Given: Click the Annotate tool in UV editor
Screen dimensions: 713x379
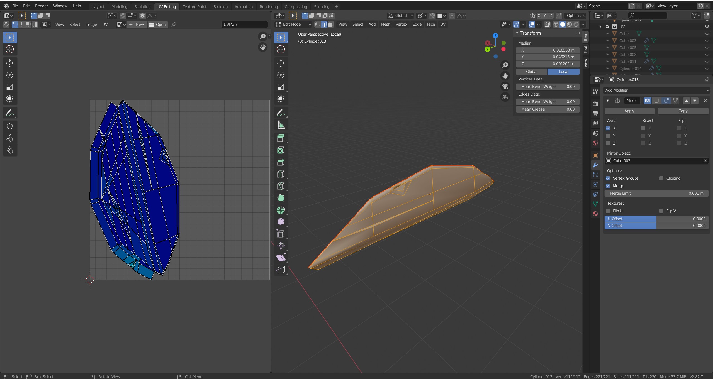Looking at the screenshot, I should pyautogui.click(x=10, y=113).
